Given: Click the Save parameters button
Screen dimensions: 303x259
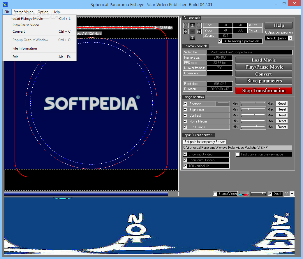Looking at the screenshot, I should [264, 81].
